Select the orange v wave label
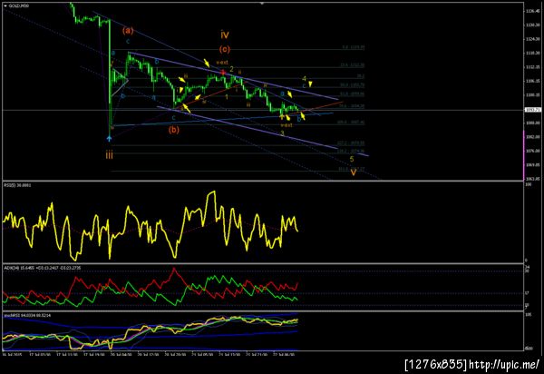Screen dimensions: 544x374 (354, 172)
